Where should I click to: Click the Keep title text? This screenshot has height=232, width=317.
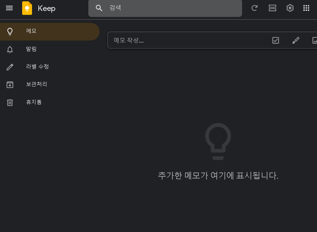46,8
